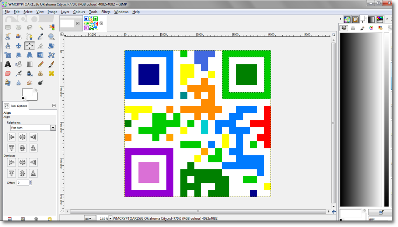Select the Perspective Clone tool
The width and height of the screenshot is (398, 227).
coord(8,83)
